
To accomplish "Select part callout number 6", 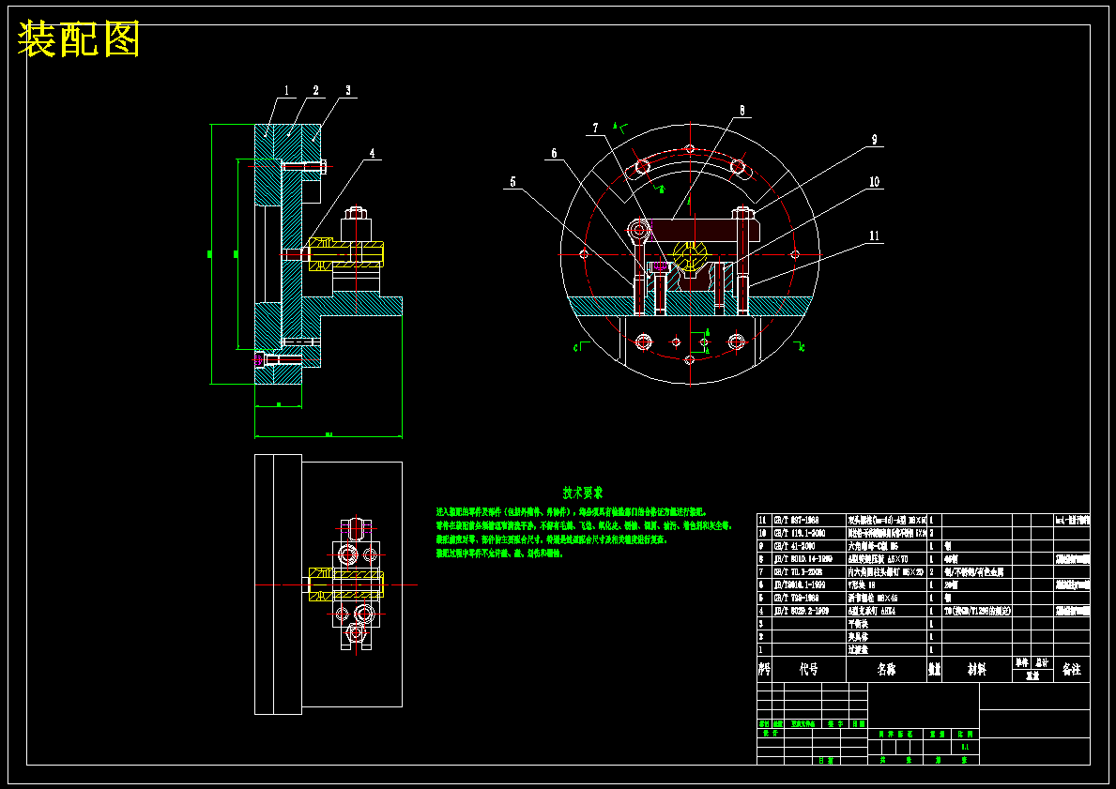I will [x=554, y=153].
